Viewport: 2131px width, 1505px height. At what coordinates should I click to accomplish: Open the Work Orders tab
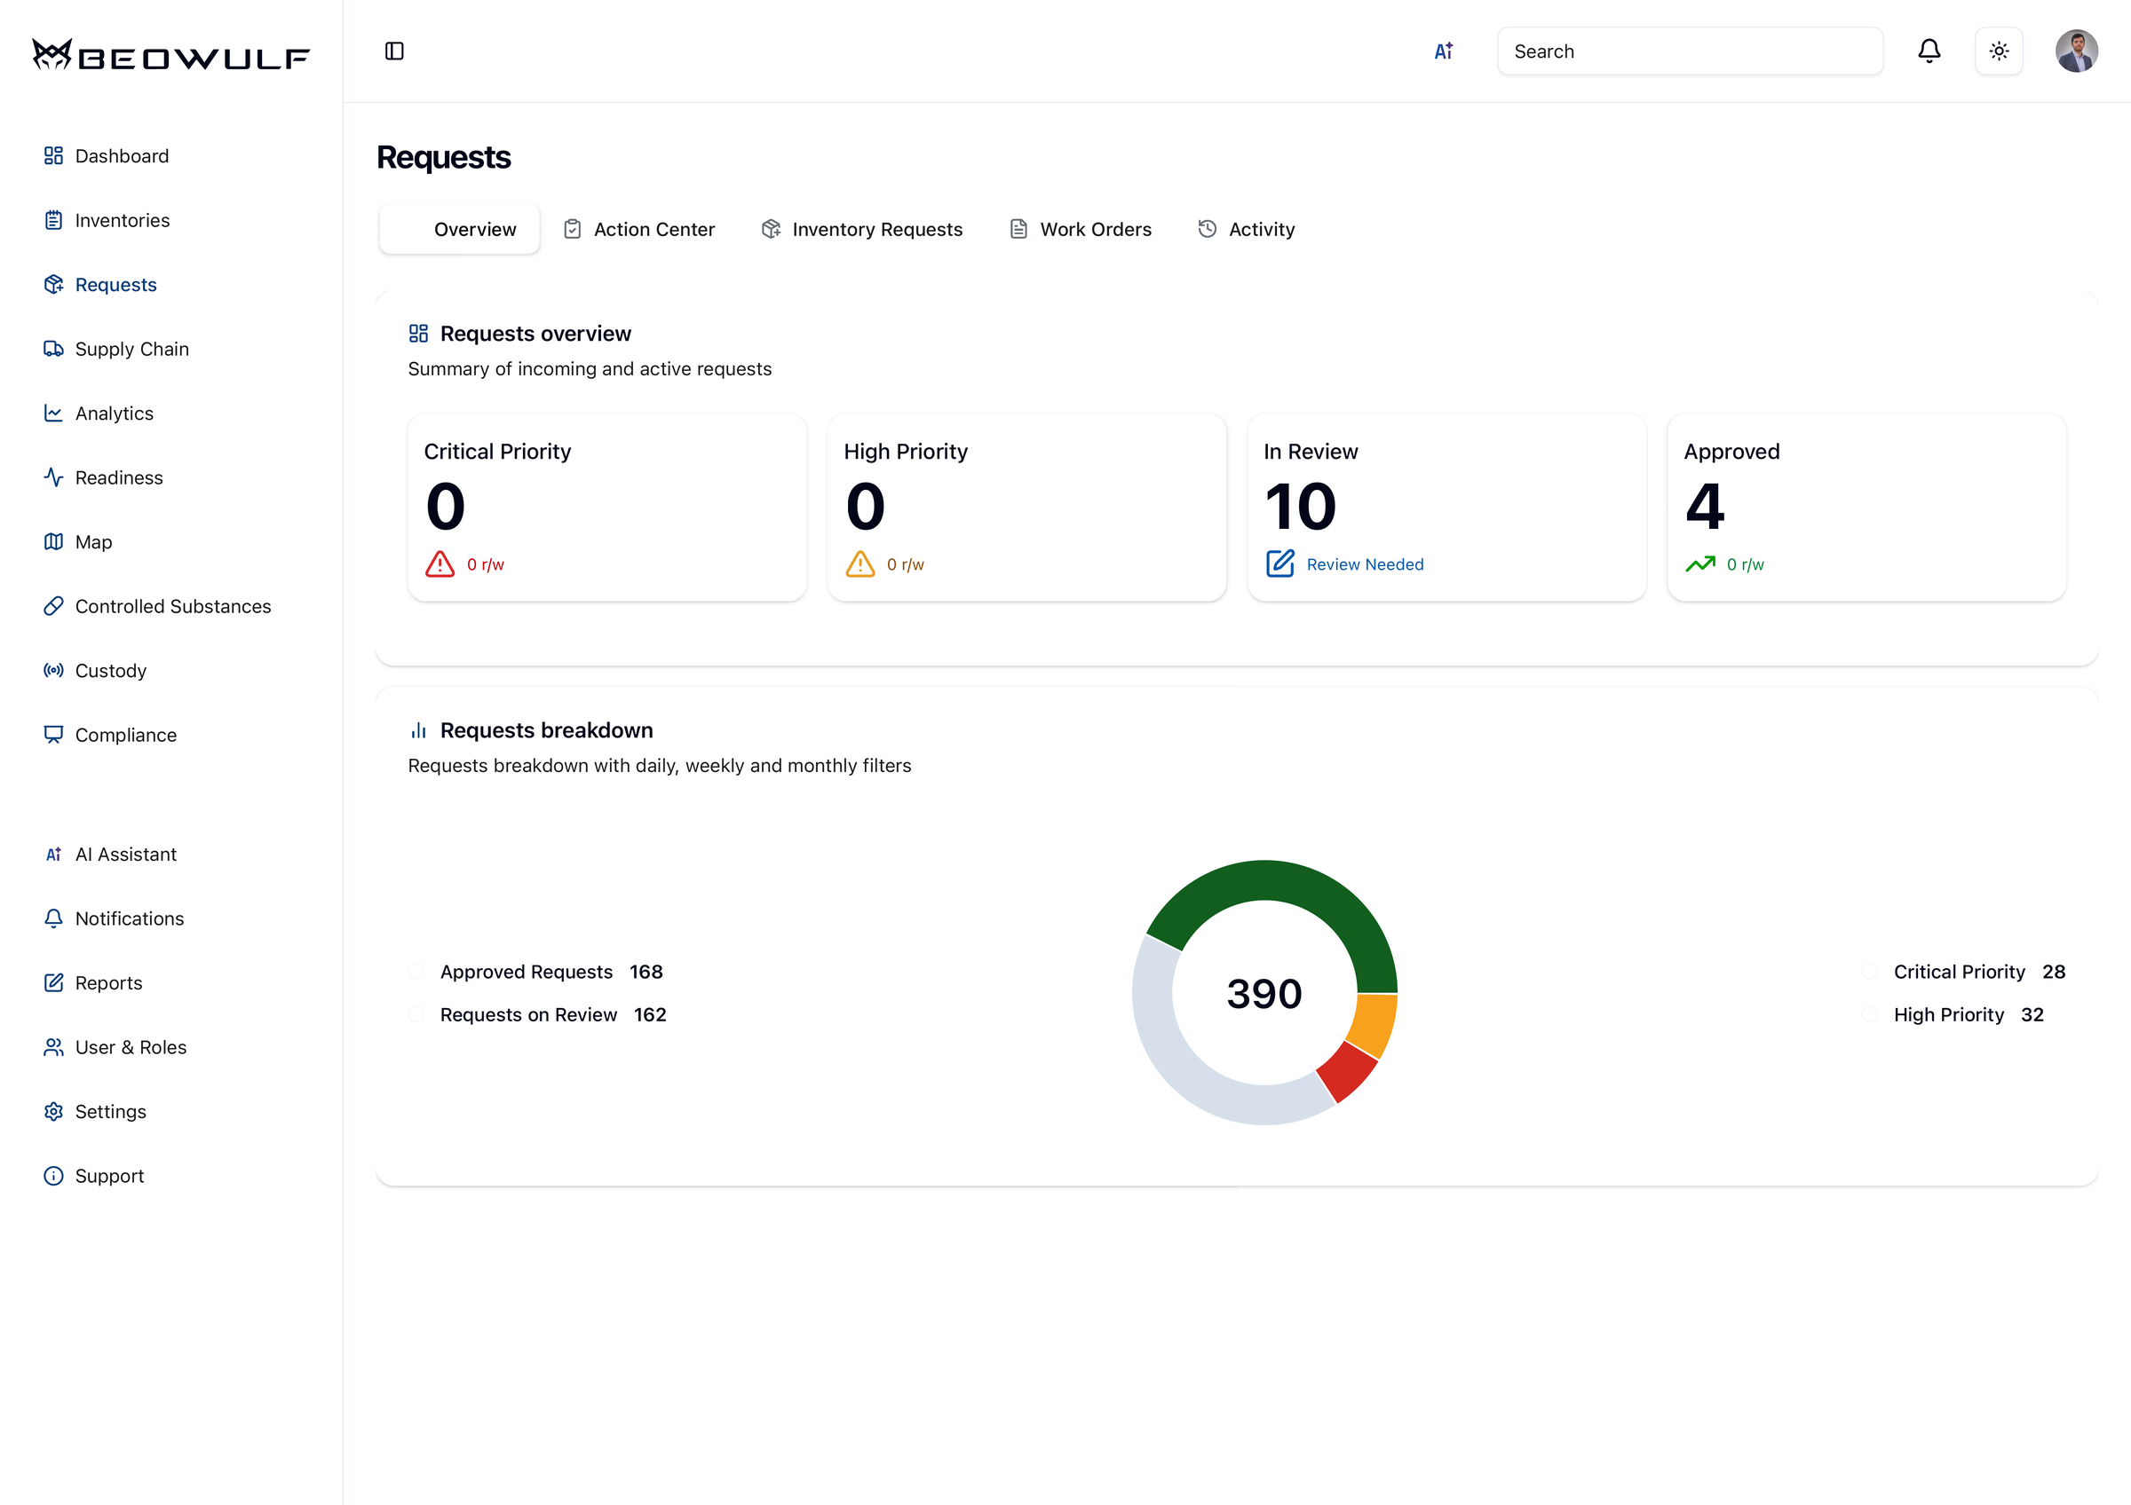tap(1080, 229)
